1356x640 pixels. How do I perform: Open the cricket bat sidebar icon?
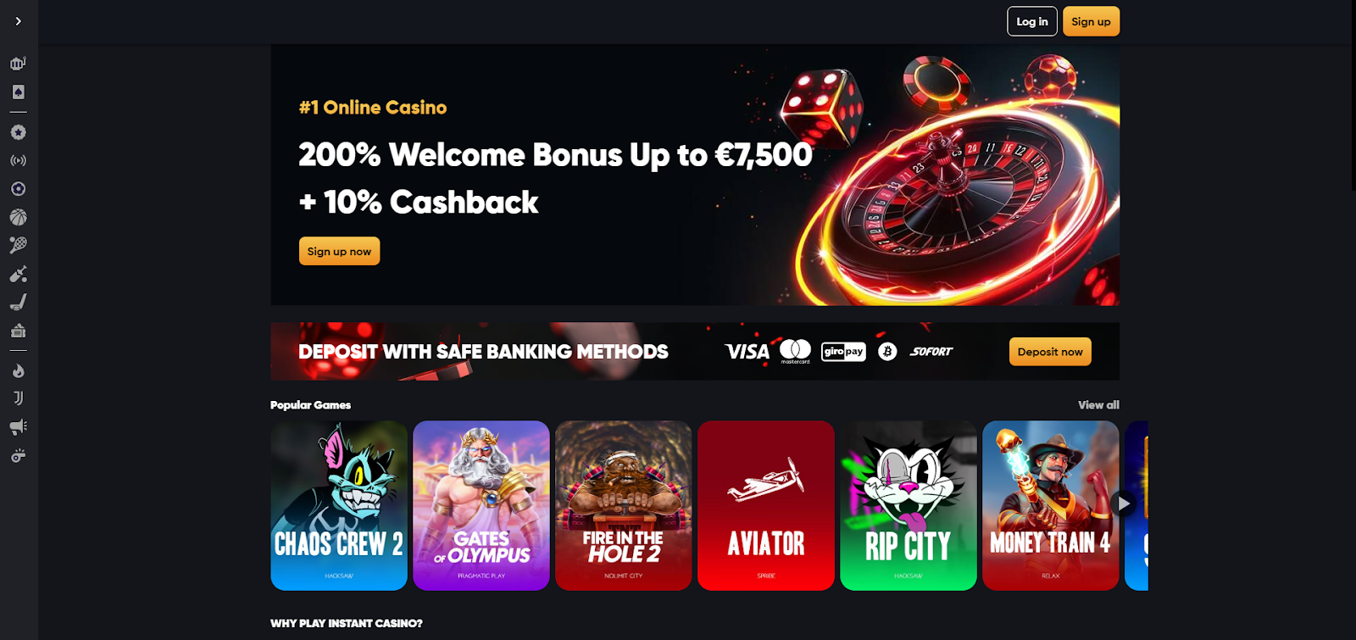(18, 274)
